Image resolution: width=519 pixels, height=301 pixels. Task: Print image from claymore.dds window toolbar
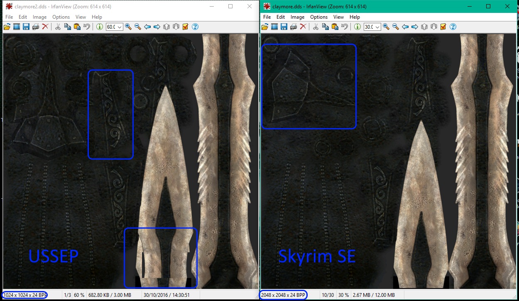pyautogui.click(x=294, y=27)
